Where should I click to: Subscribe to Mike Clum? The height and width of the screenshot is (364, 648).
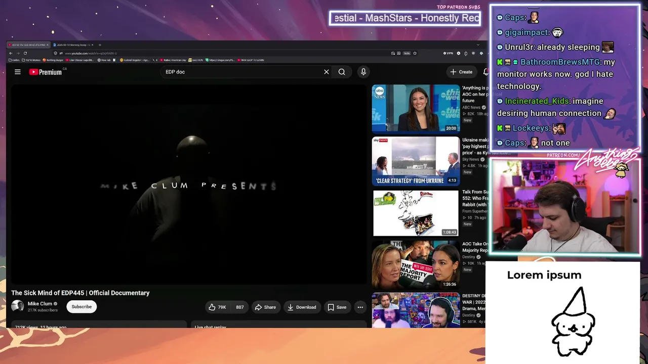point(82,306)
